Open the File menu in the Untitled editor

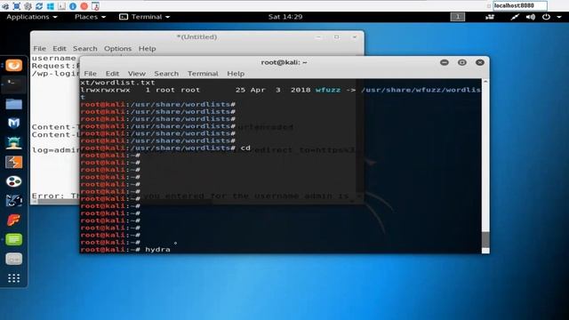39,49
